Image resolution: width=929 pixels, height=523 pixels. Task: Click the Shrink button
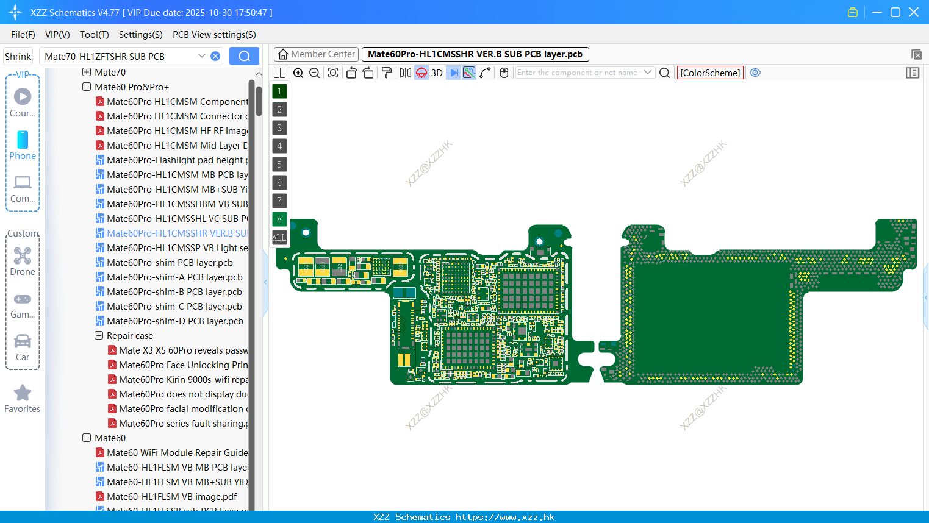18,56
